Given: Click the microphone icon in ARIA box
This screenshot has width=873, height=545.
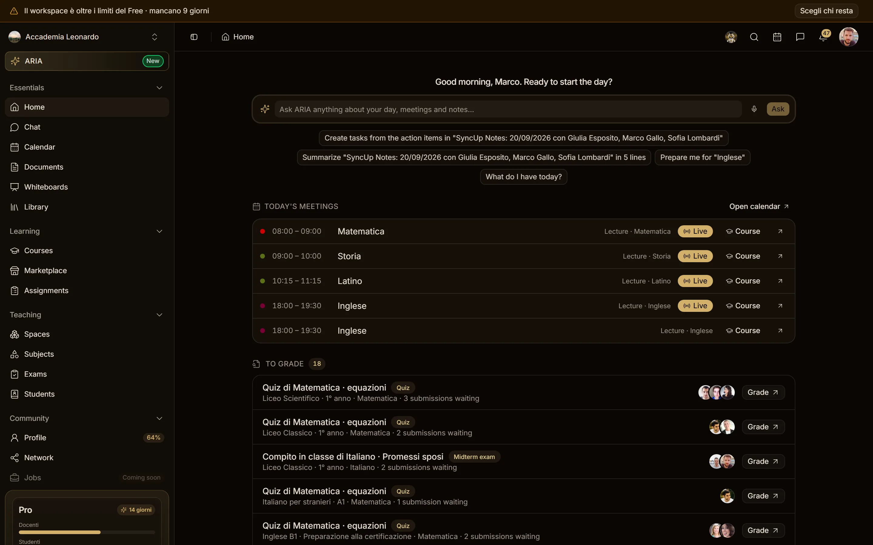Looking at the screenshot, I should pyautogui.click(x=754, y=109).
